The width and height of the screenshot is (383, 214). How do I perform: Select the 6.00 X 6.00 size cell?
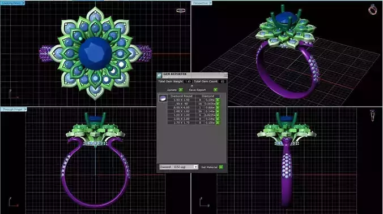tap(181, 108)
